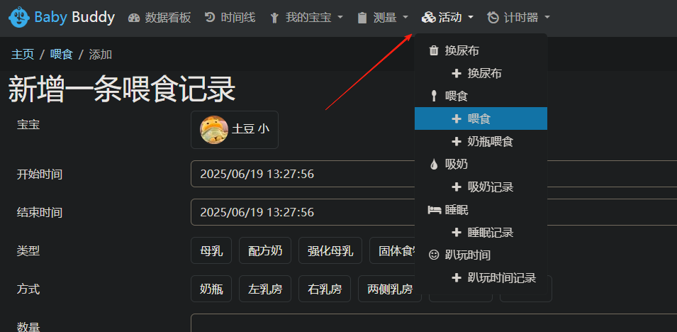Click the smiley icon beside 趴玩时间
This screenshot has width=677, height=332.
[x=434, y=255]
